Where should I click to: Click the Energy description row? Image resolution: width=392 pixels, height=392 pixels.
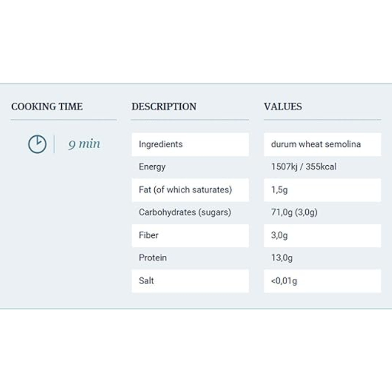coord(190,167)
